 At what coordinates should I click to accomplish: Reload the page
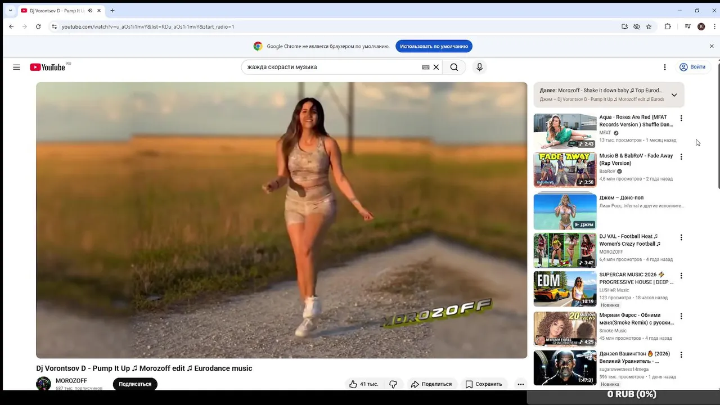38,26
